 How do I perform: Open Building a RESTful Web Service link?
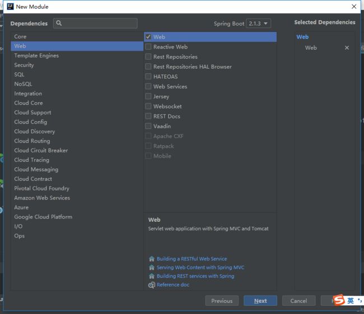(192, 259)
